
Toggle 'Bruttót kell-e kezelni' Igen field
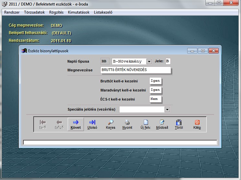pyautogui.click(x=155, y=81)
